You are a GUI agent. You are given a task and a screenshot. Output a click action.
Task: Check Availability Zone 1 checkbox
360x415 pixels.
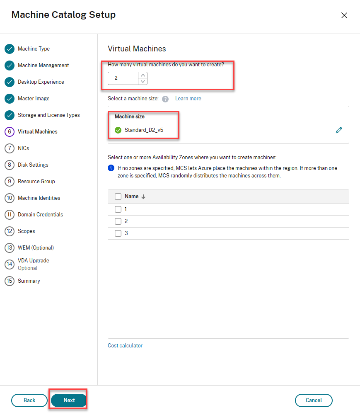click(118, 209)
